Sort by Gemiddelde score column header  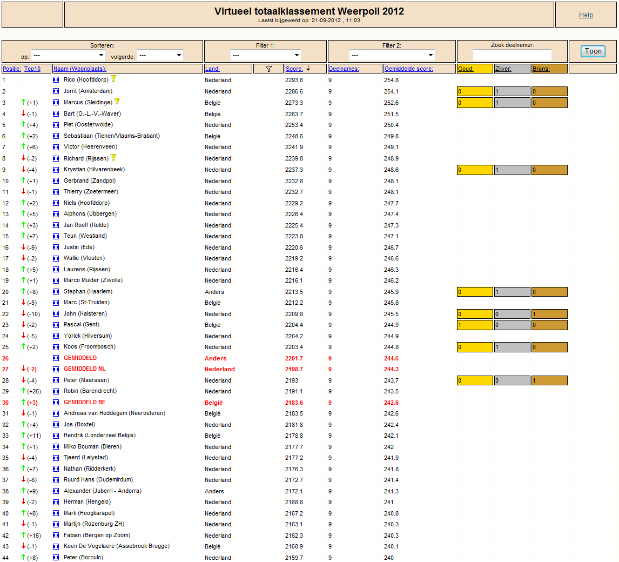(x=408, y=69)
